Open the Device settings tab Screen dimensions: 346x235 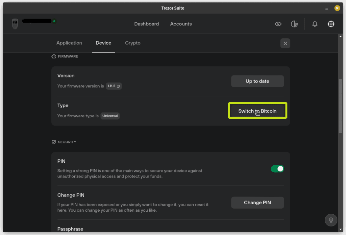point(103,43)
